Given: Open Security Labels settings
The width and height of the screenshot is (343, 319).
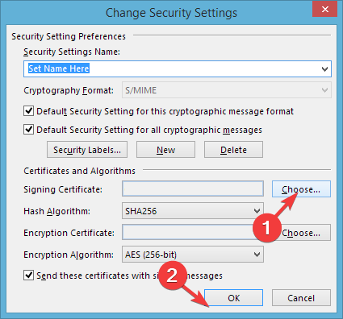Looking at the screenshot, I should click(87, 150).
